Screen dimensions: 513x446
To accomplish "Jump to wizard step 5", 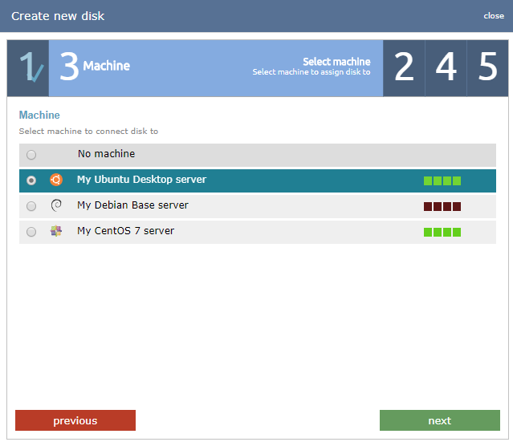I will [487, 68].
